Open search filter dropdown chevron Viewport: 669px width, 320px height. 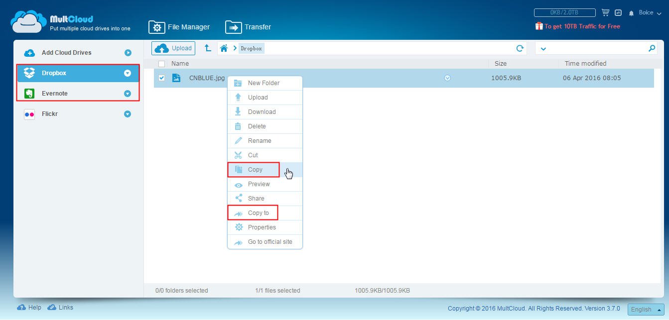pyautogui.click(x=543, y=49)
